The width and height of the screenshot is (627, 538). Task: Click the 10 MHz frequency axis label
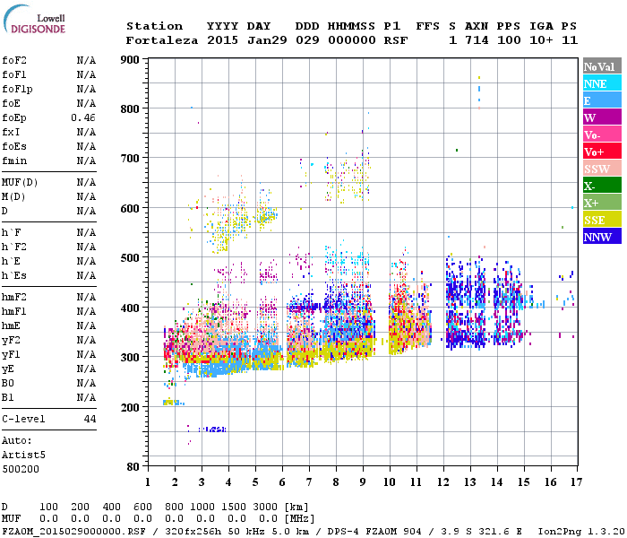pos(390,482)
